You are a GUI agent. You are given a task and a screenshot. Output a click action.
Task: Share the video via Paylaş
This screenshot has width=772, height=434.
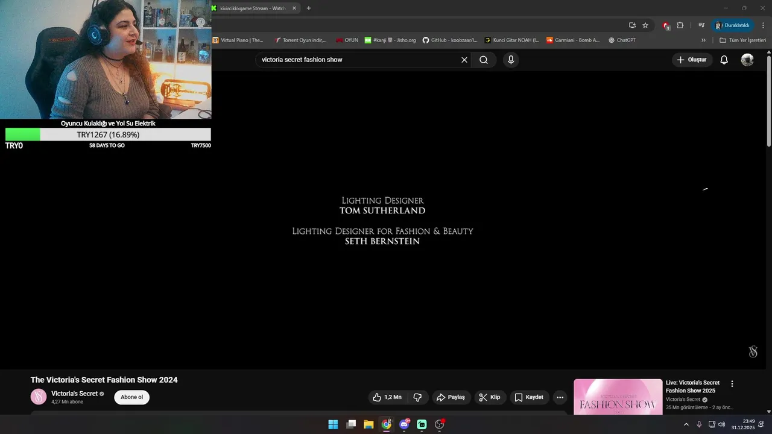click(451, 397)
